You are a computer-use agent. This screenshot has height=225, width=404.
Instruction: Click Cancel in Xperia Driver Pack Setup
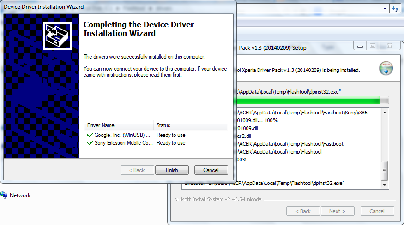pos(377,211)
